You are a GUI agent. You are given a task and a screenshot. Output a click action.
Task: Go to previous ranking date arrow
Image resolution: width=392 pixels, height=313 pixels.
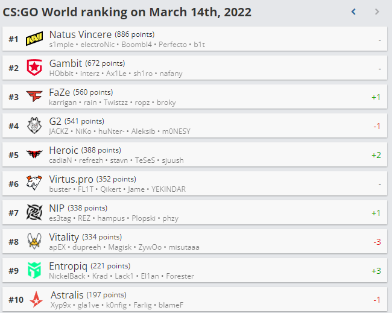(x=353, y=11)
